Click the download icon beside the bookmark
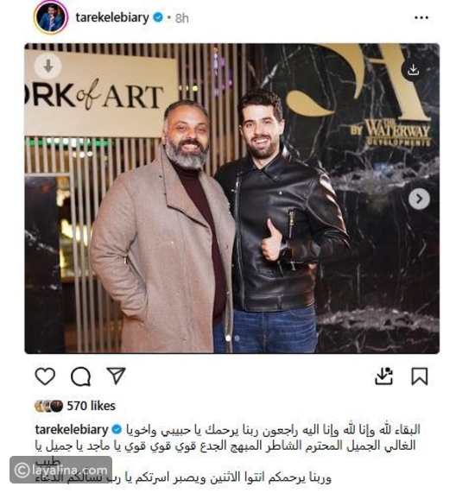Screen dimensions: 475x493 [383, 376]
